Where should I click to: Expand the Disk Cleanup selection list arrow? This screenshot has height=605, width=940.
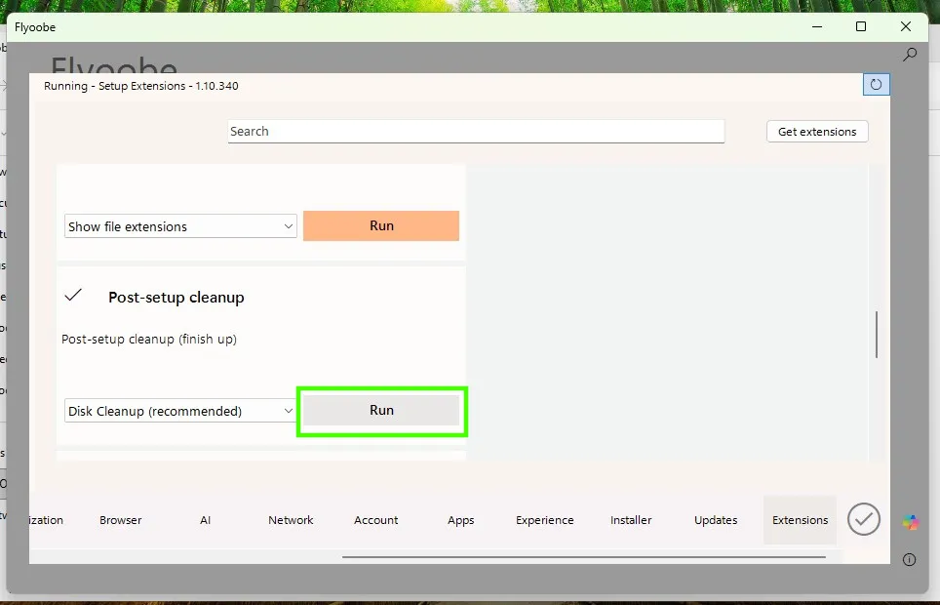[289, 410]
